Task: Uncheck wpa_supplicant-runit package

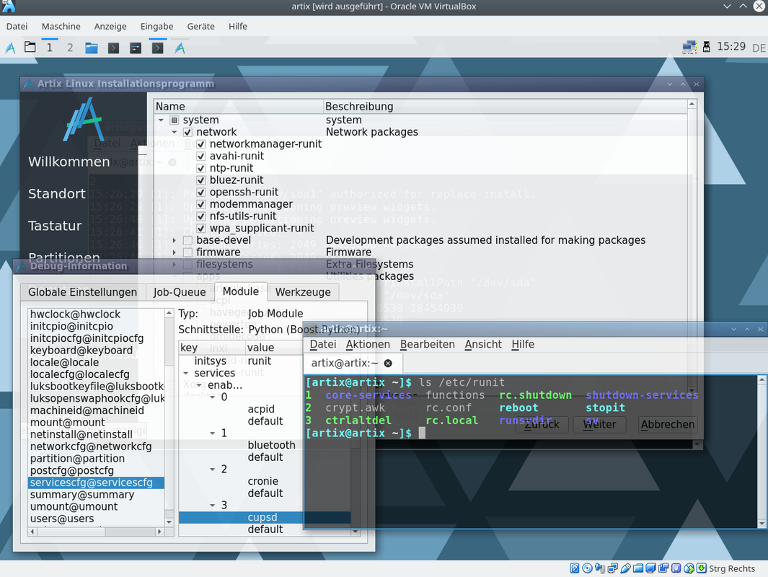Action: 200,228
